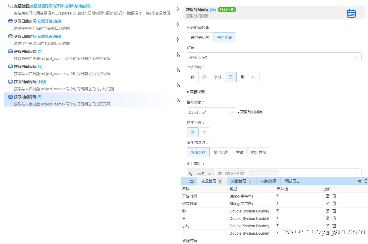Viewport: 368px width, 244px height.
Task: Click the large blue calendar icon in header
Action: (x=351, y=13)
